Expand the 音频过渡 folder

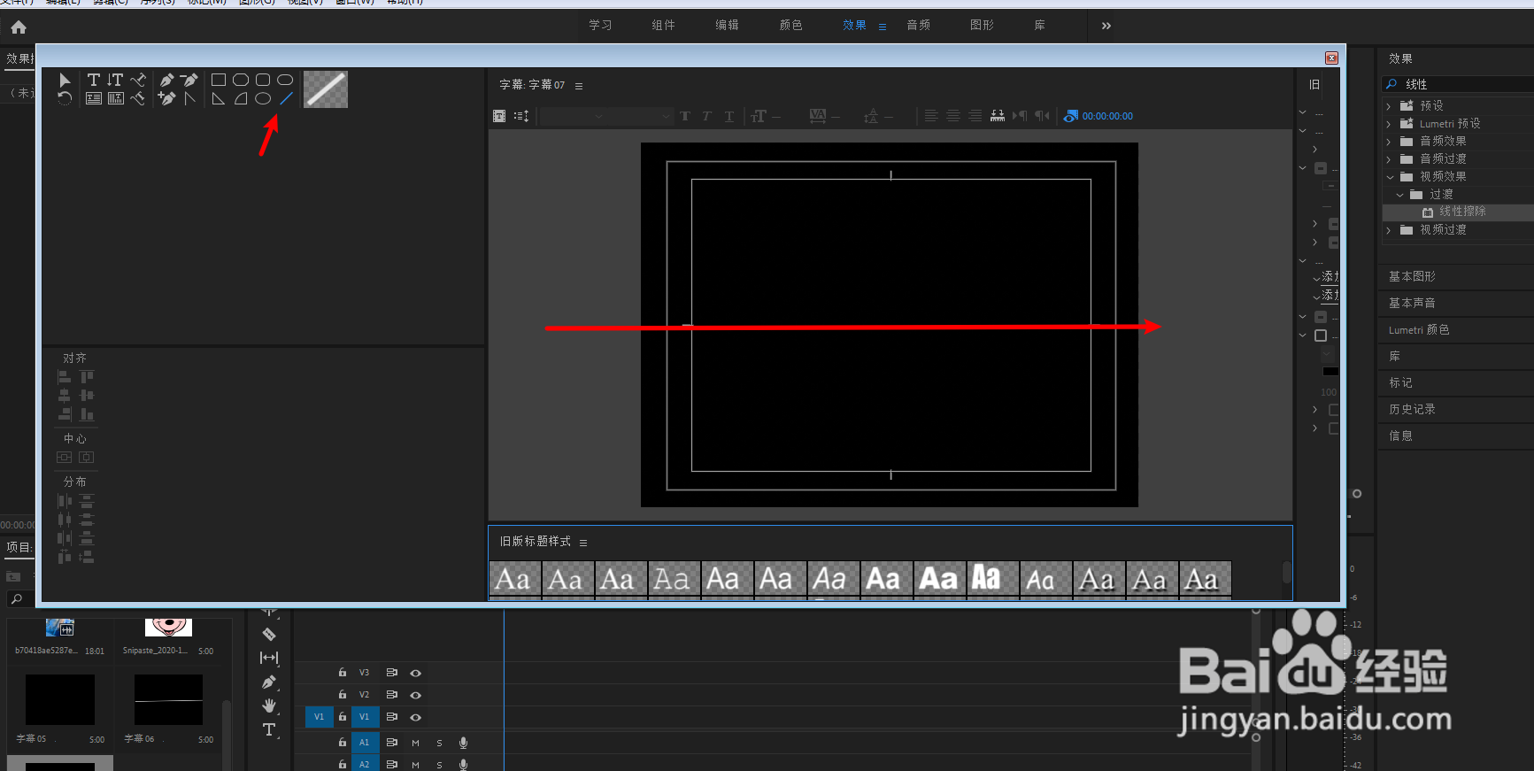coord(1389,159)
